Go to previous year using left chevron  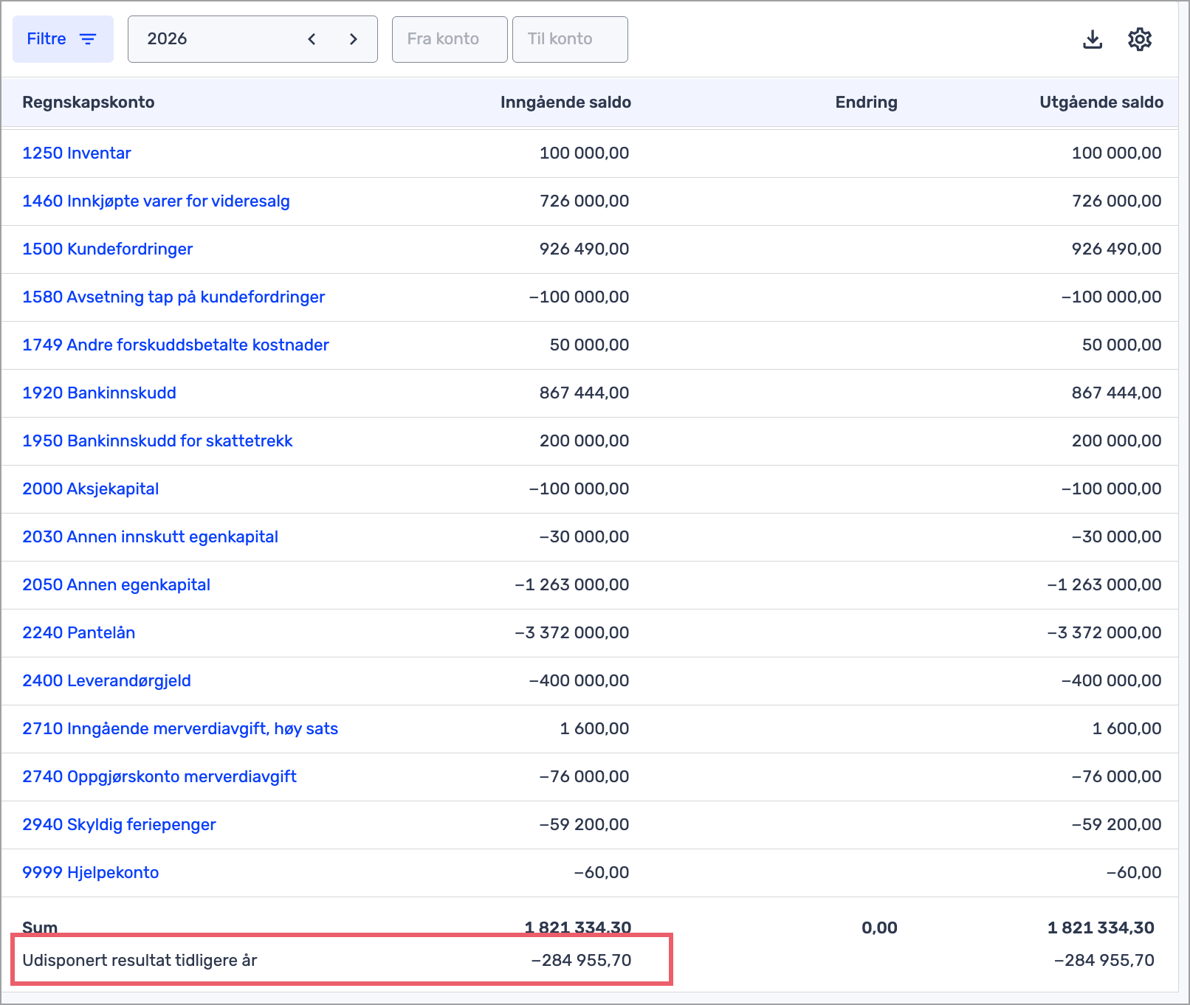click(x=312, y=39)
